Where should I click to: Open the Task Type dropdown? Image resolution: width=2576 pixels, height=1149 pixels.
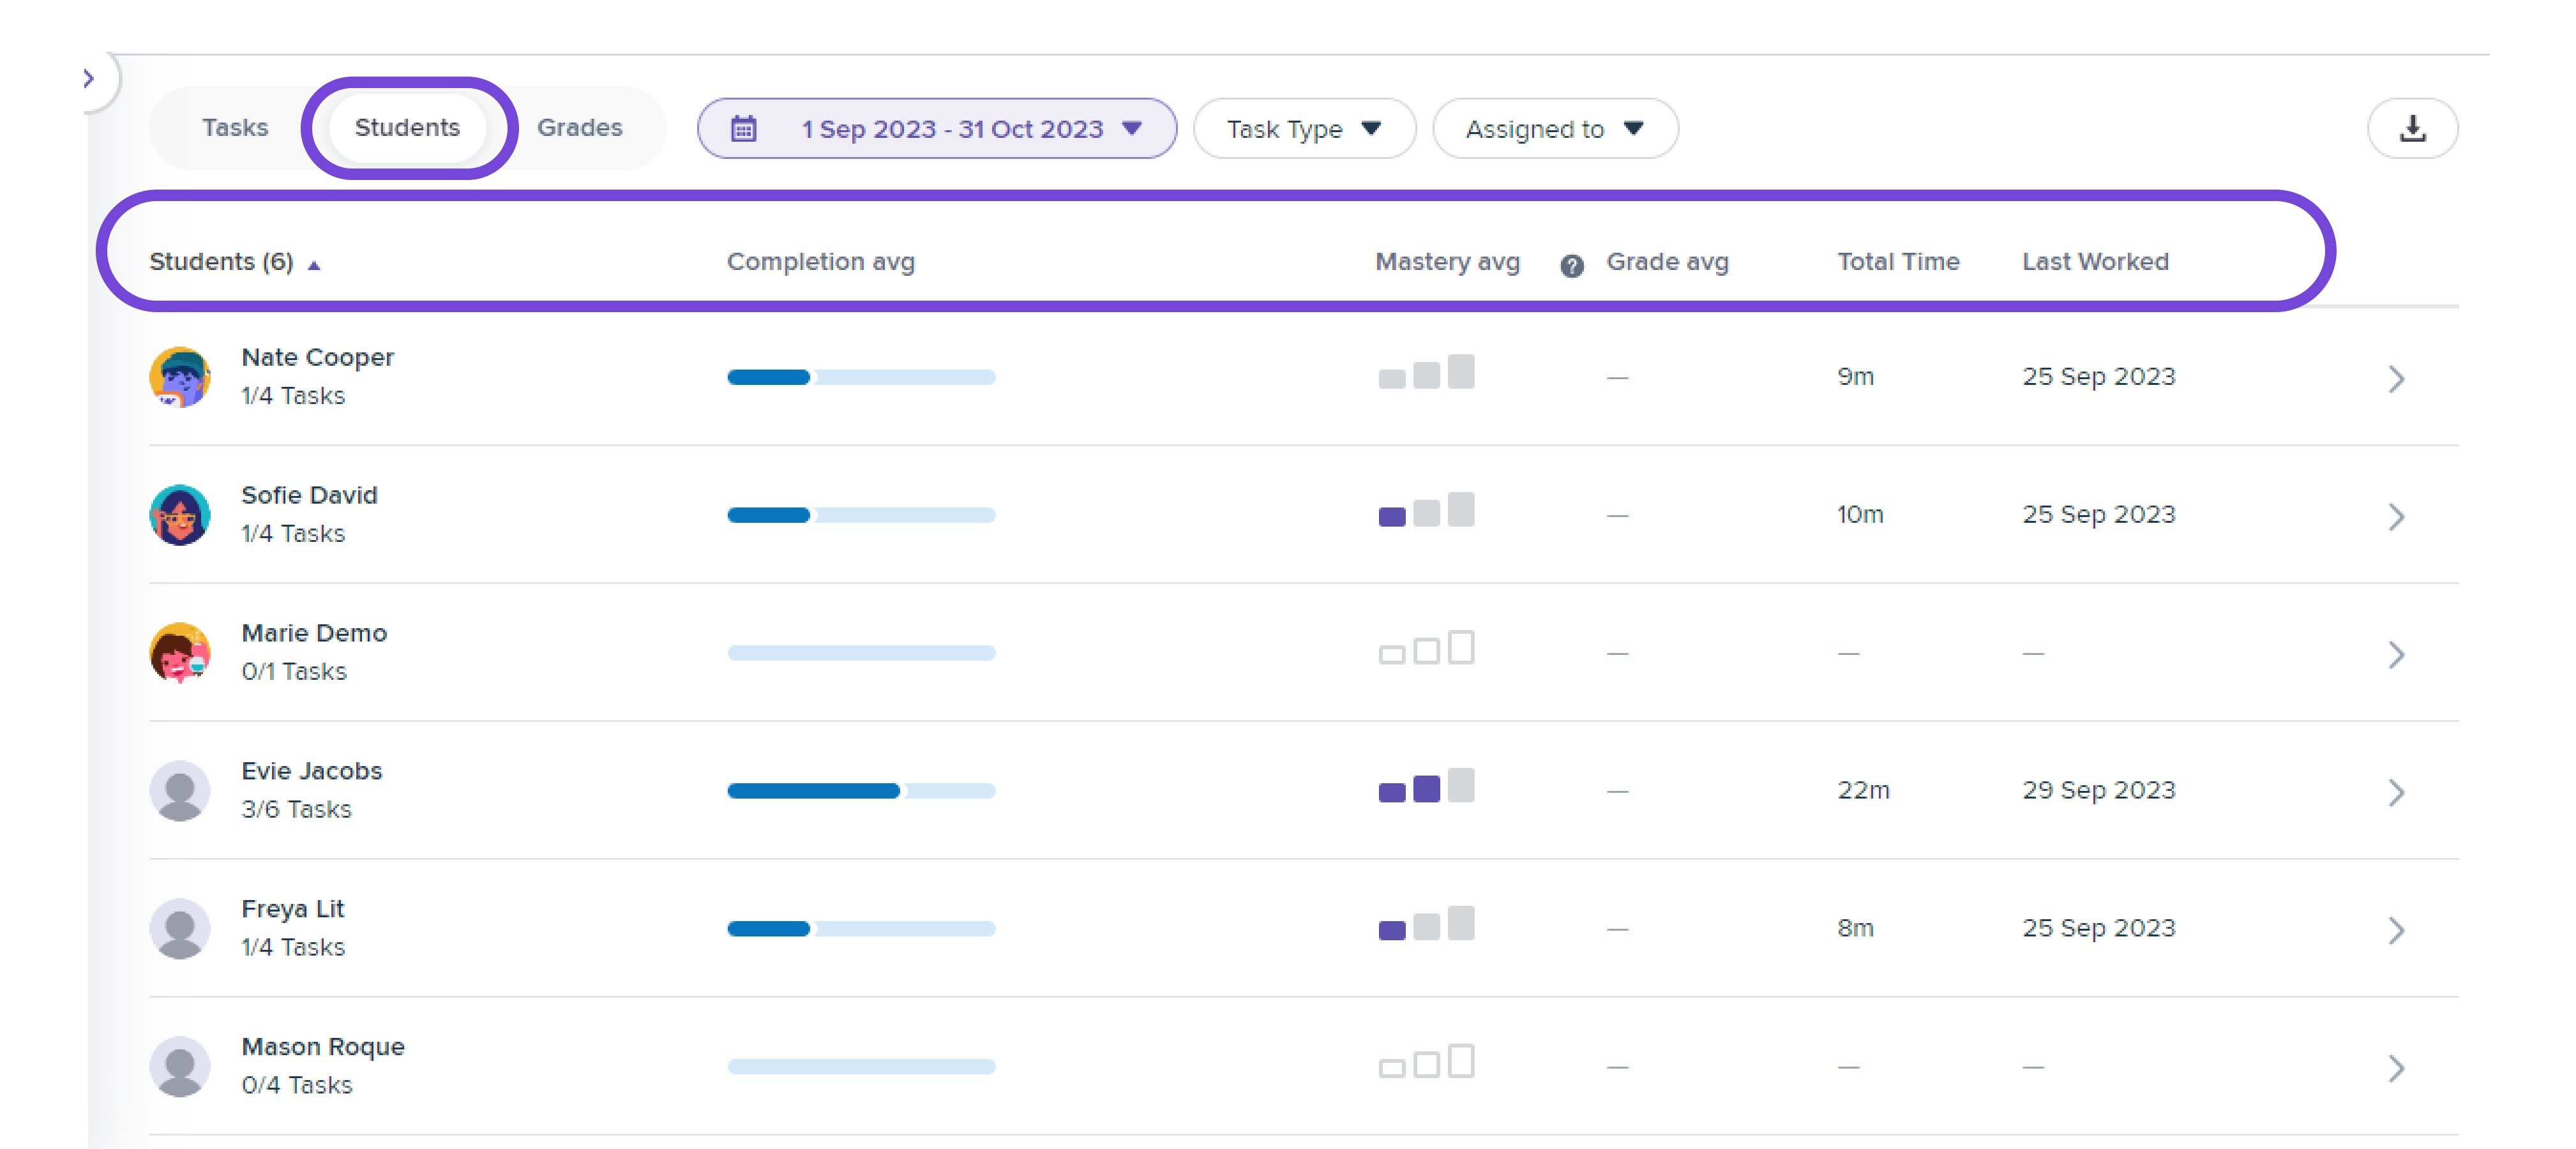[1304, 128]
